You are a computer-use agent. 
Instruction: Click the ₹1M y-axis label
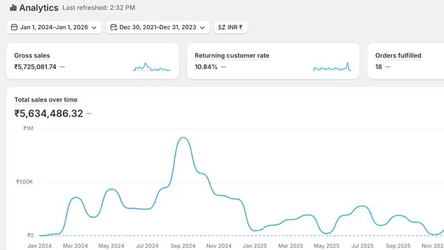click(29, 128)
